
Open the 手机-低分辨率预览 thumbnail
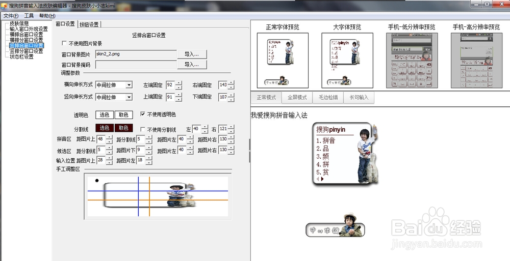pyautogui.click(x=412, y=61)
